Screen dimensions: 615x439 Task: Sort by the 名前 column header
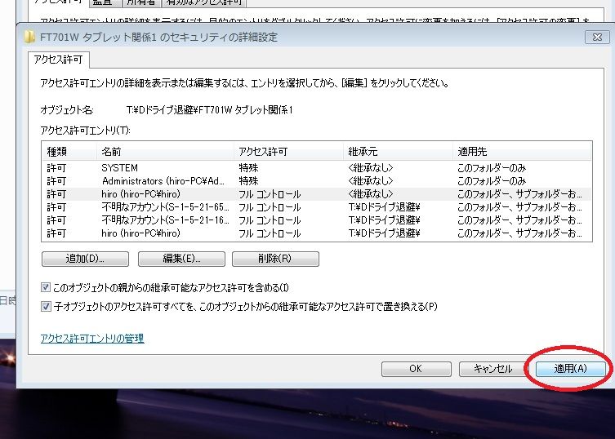(165, 151)
